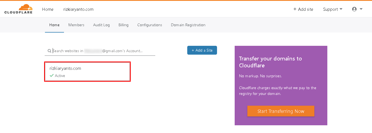
Task: Open rizkiaryanto.com in the top navigation
Action: pyautogui.click(x=78, y=9)
